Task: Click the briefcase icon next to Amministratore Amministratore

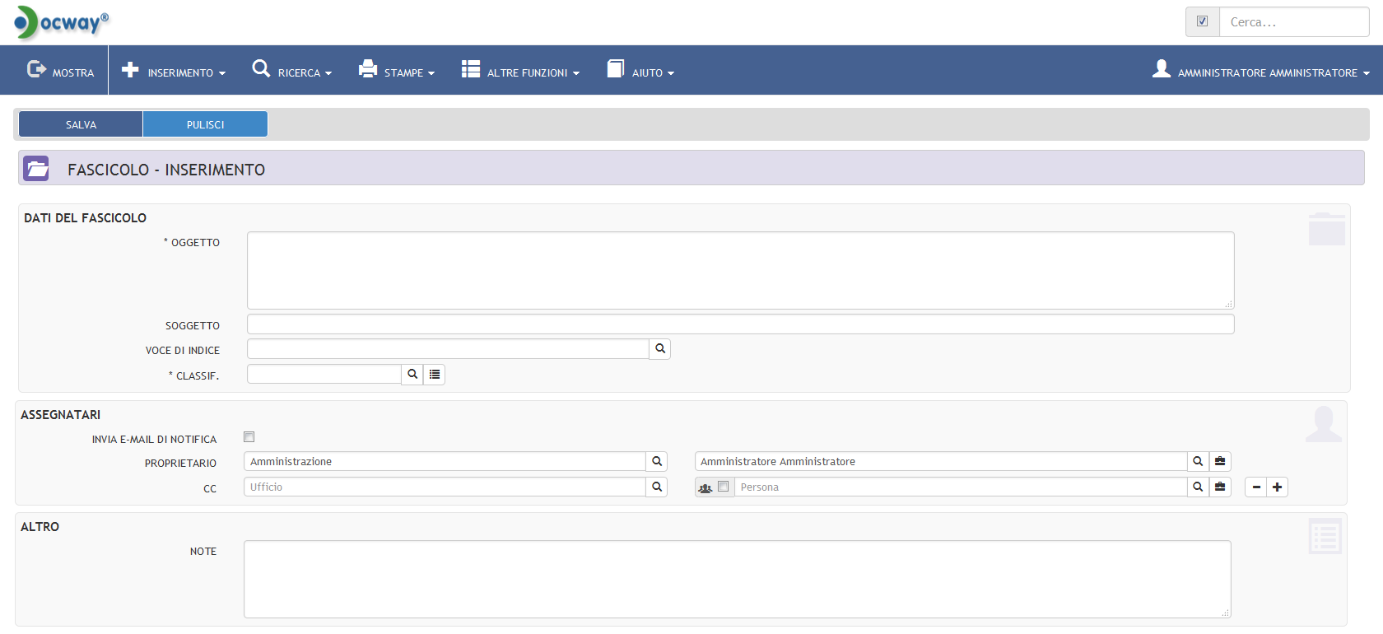Action: [1220, 462]
